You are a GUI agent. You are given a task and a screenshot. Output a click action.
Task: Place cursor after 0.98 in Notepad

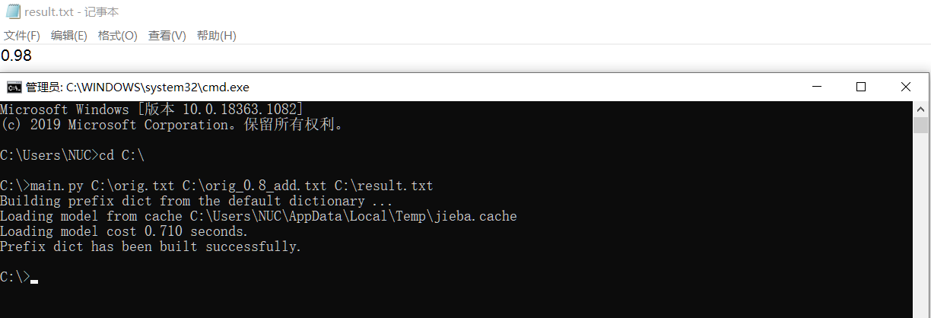click(33, 56)
